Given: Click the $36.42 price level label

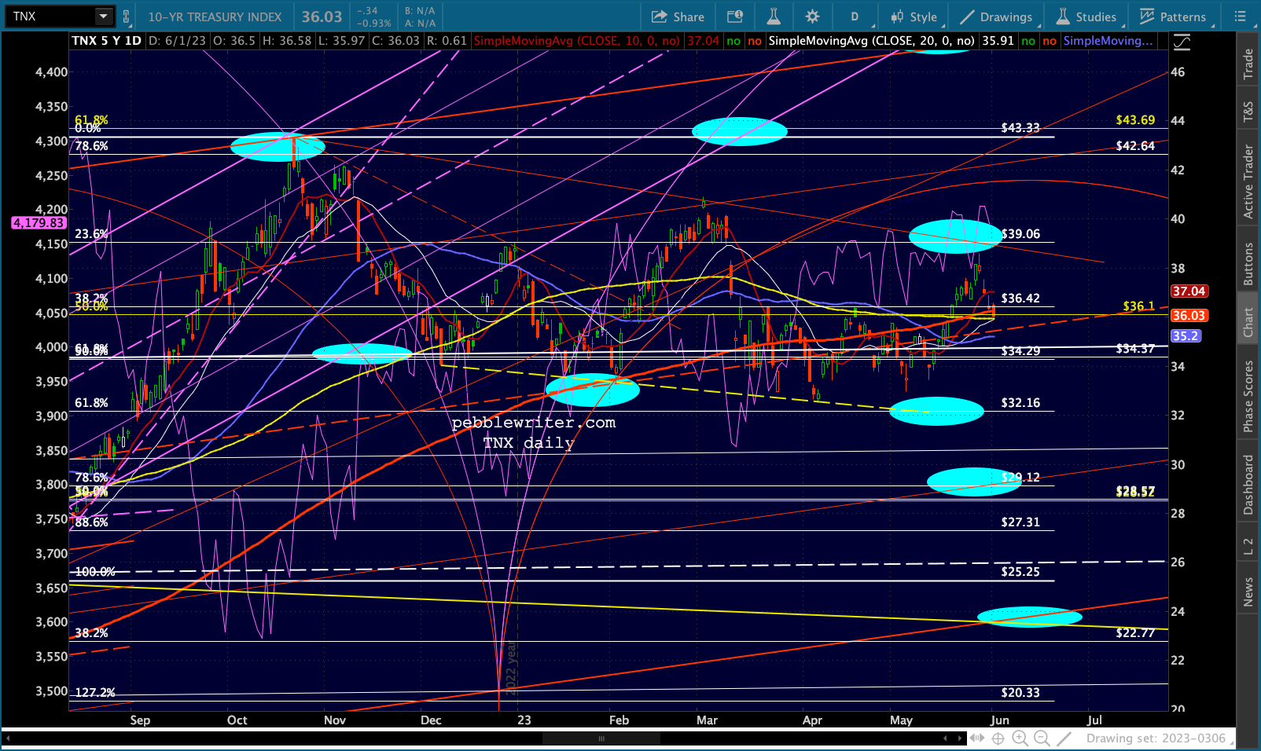Looking at the screenshot, I should (1020, 299).
